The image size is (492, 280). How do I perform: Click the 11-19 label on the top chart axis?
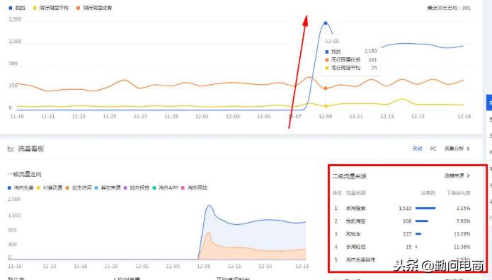[x=16, y=117]
